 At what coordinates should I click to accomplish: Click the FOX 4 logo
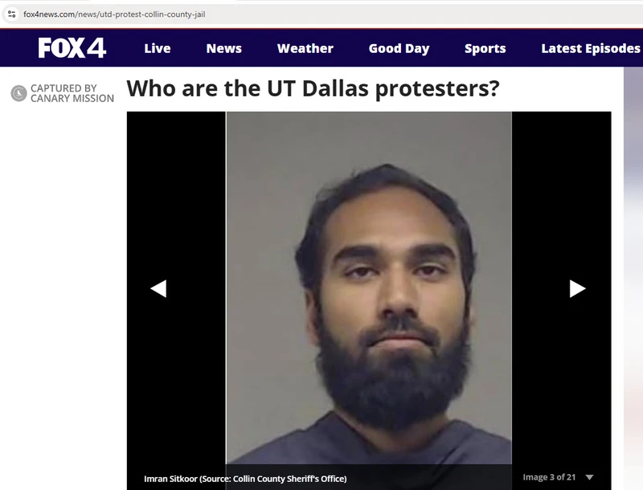[72, 48]
